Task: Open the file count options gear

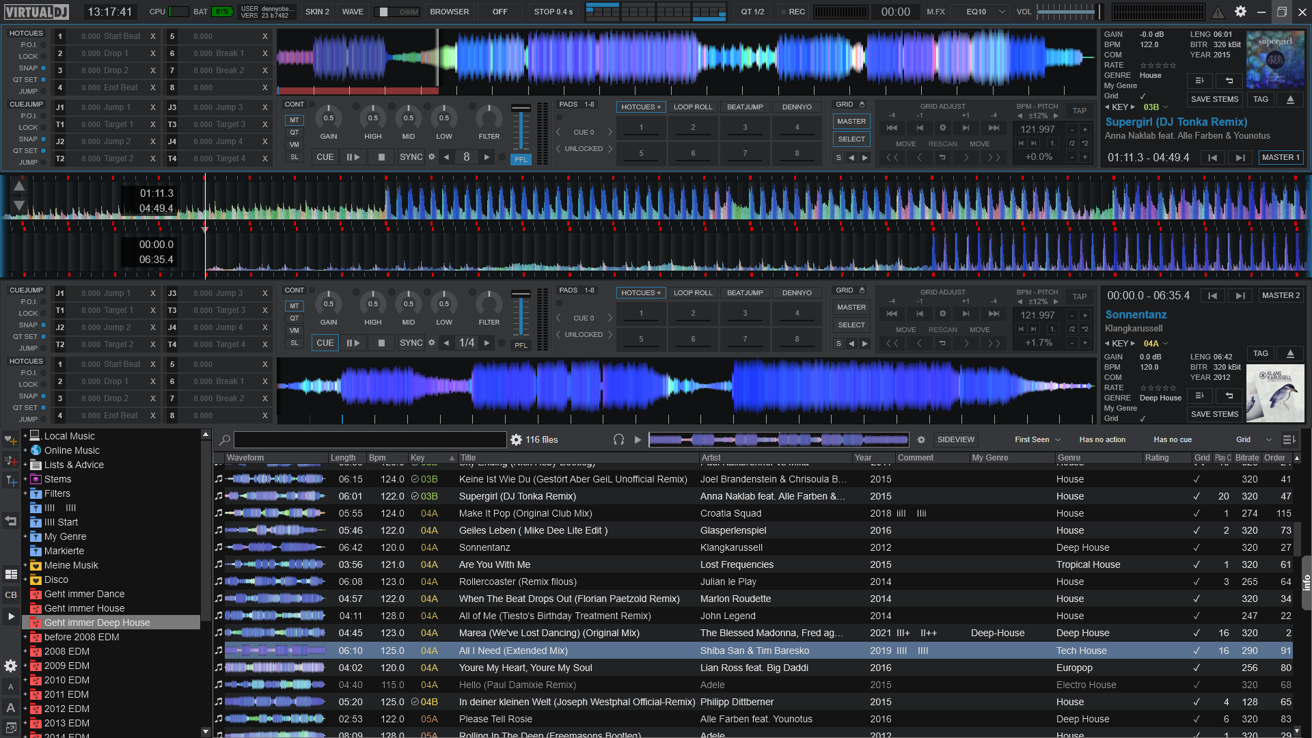Action: (517, 440)
